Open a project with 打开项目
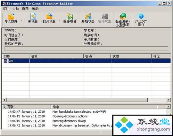173x136 pixels. click(x=49, y=18)
